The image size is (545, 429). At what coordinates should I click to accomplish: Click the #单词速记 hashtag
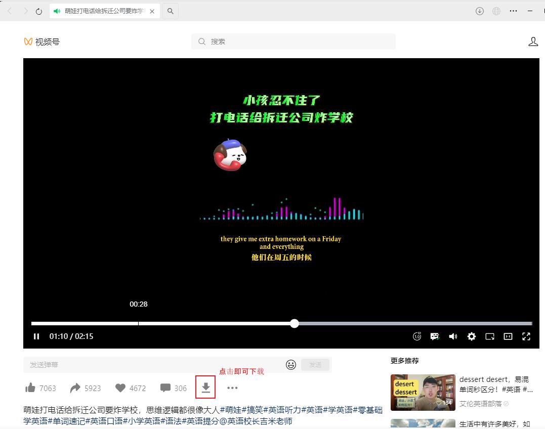66,421
